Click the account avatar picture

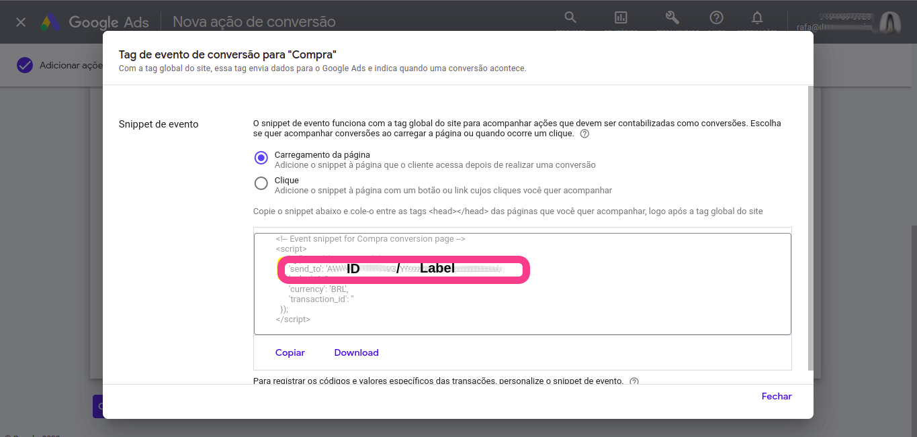(891, 22)
